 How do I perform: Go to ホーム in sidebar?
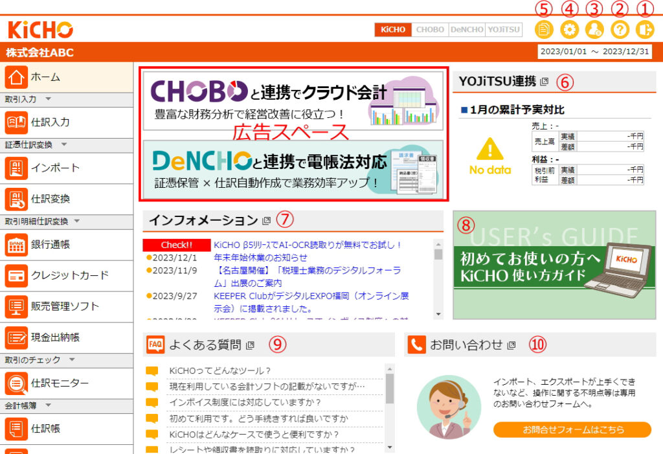[x=67, y=78]
